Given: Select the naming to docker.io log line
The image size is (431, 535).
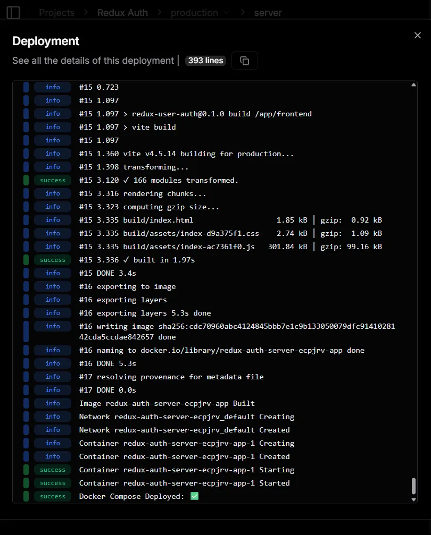Looking at the screenshot, I should 221,350.
